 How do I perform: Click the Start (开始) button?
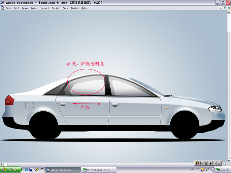[11, 170]
